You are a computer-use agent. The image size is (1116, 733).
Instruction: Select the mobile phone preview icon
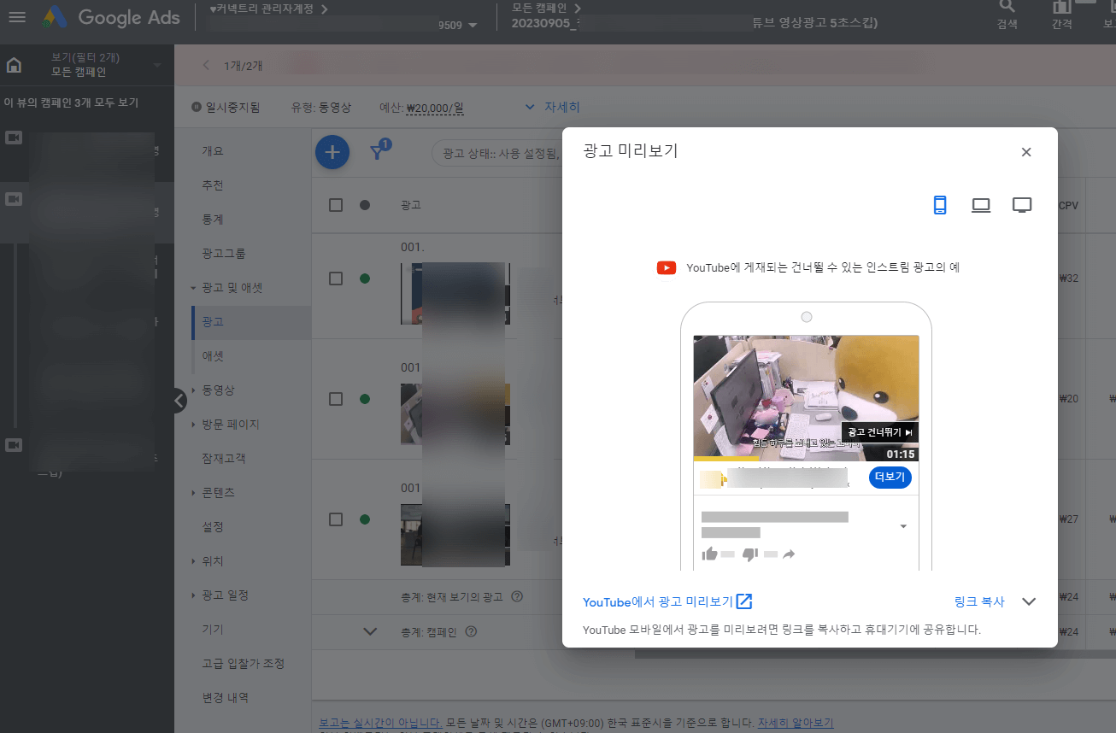pos(940,205)
